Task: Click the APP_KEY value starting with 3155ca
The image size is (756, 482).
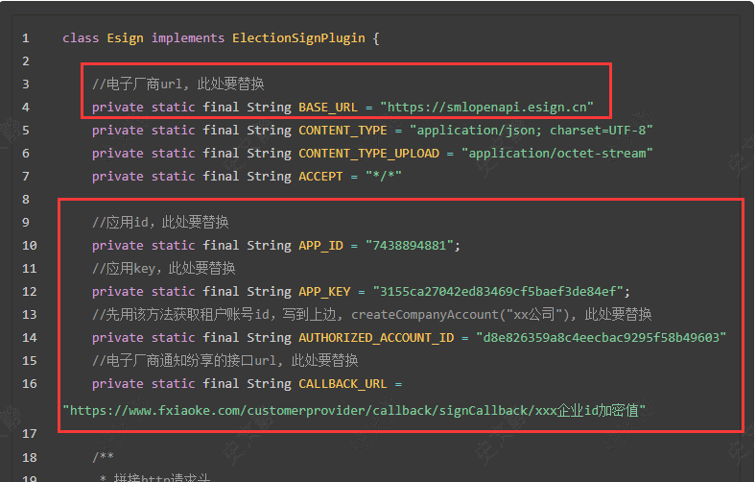Action: tap(498, 292)
